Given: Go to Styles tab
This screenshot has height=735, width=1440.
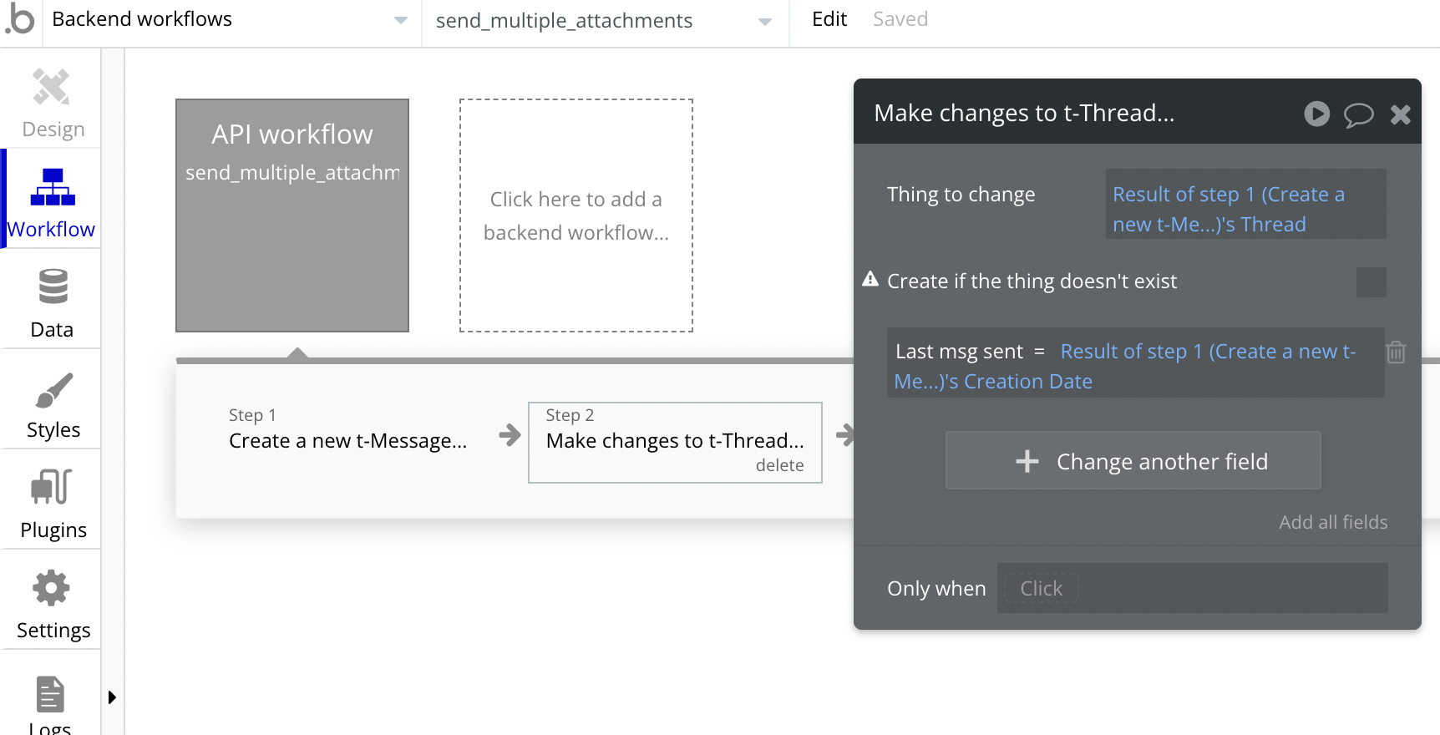Looking at the screenshot, I should click(x=53, y=404).
